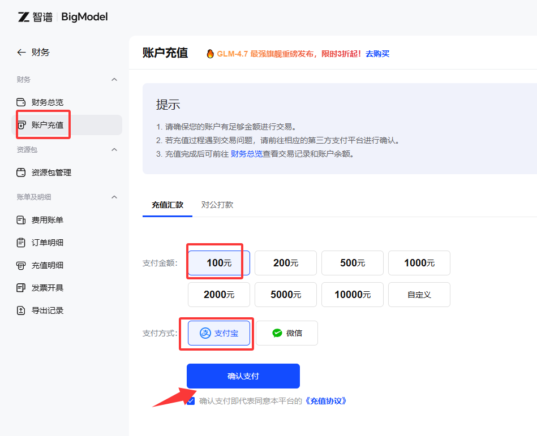The image size is (537, 436).
Task: Open the 去购买 promotion link
Action: 377,54
